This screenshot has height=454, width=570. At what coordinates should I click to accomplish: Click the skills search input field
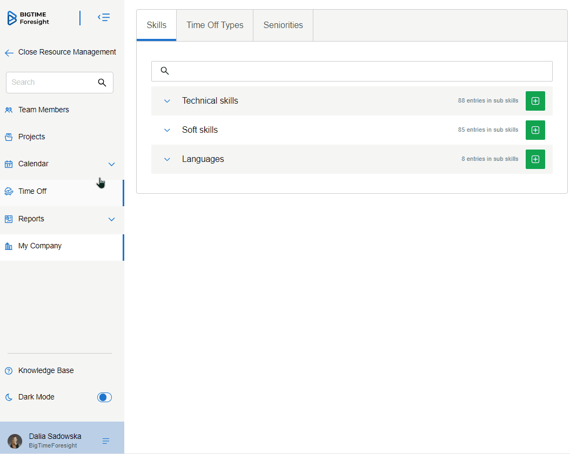pyautogui.click(x=357, y=71)
